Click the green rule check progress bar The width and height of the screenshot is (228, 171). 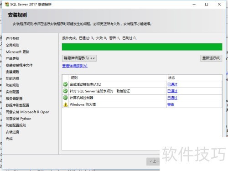142,47
